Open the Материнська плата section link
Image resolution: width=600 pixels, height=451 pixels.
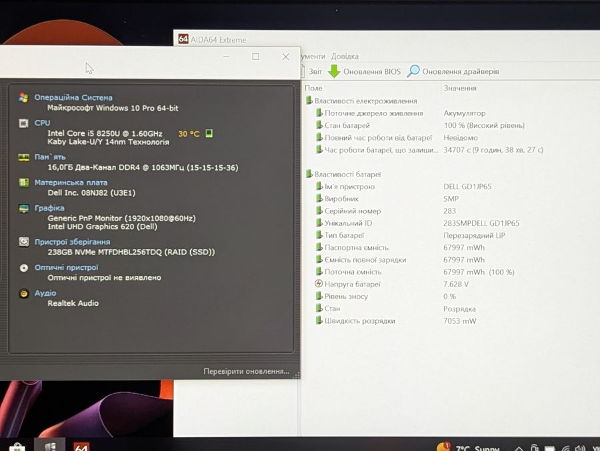(x=71, y=183)
